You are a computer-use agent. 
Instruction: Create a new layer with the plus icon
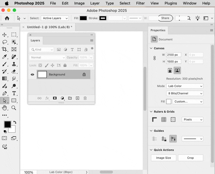(x=77, y=98)
